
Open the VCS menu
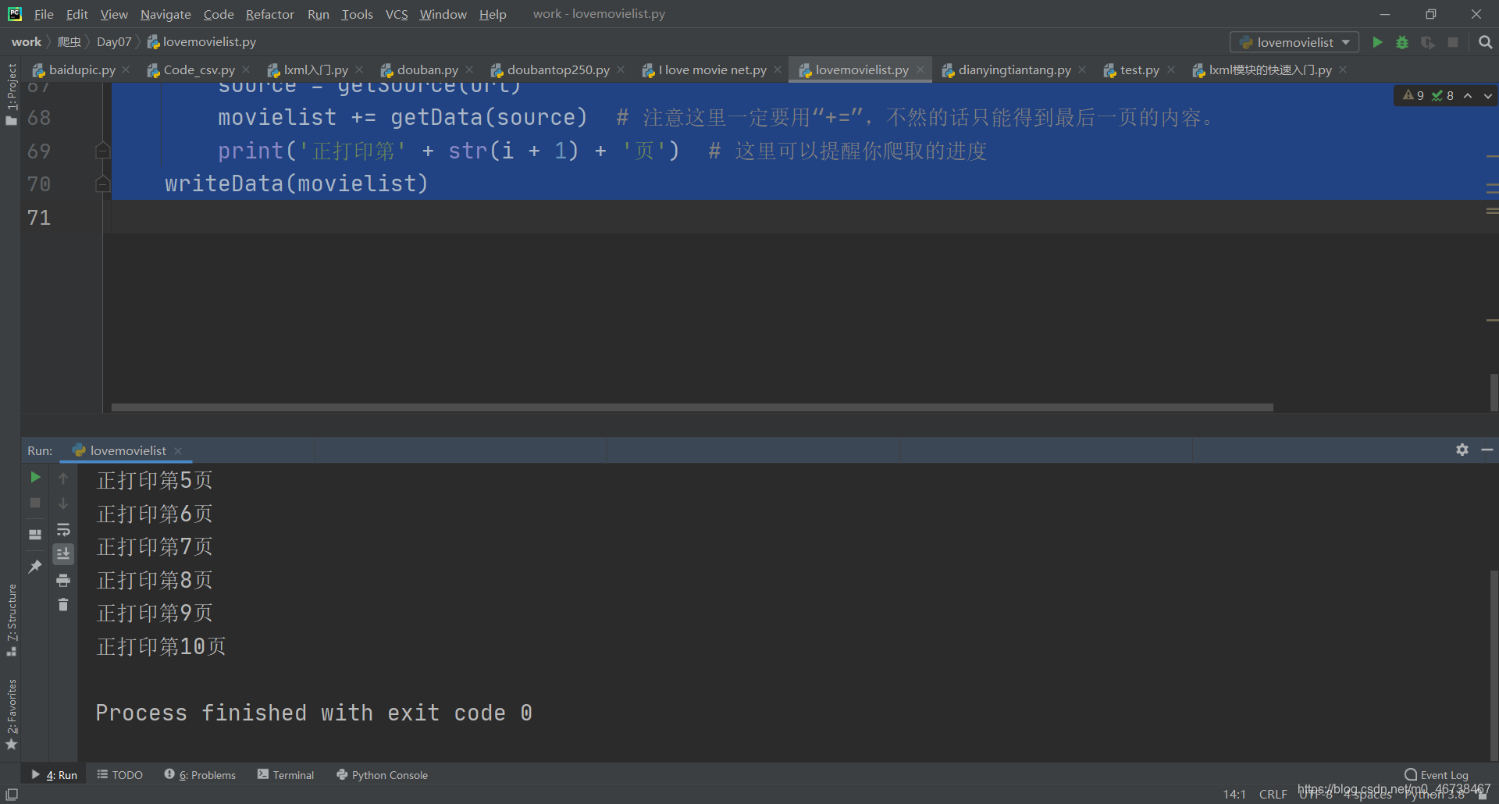[x=397, y=14]
